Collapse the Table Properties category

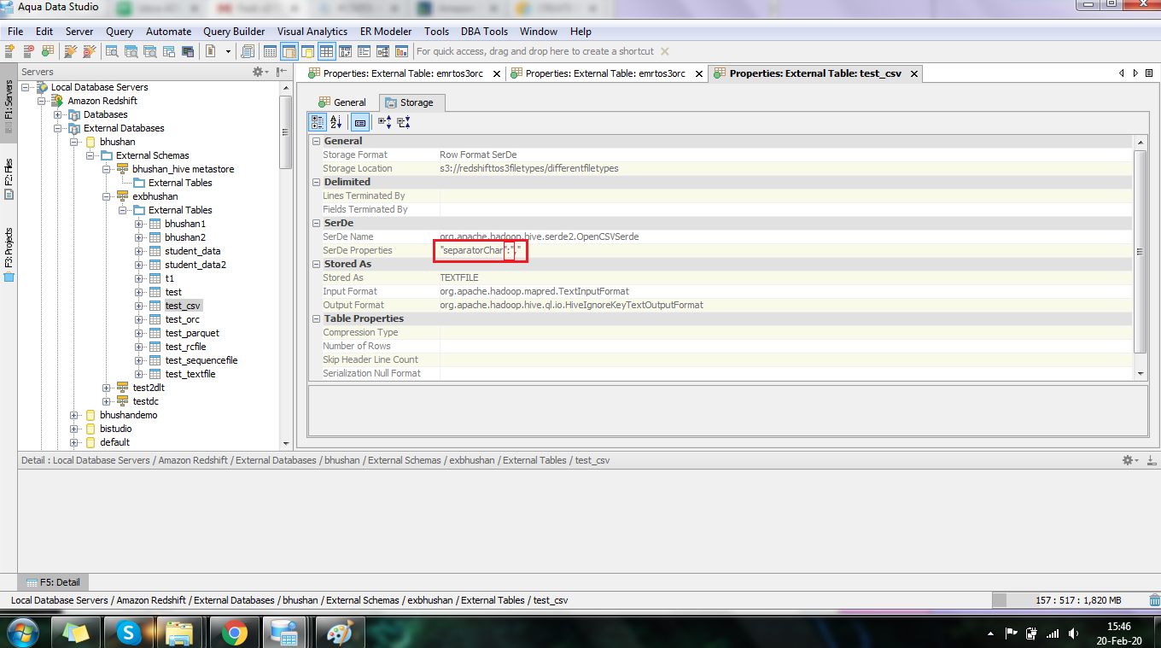(316, 318)
